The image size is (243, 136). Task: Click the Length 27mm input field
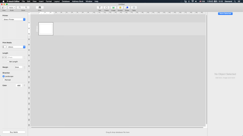15,57
